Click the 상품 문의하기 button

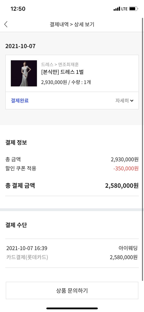coord(72,290)
